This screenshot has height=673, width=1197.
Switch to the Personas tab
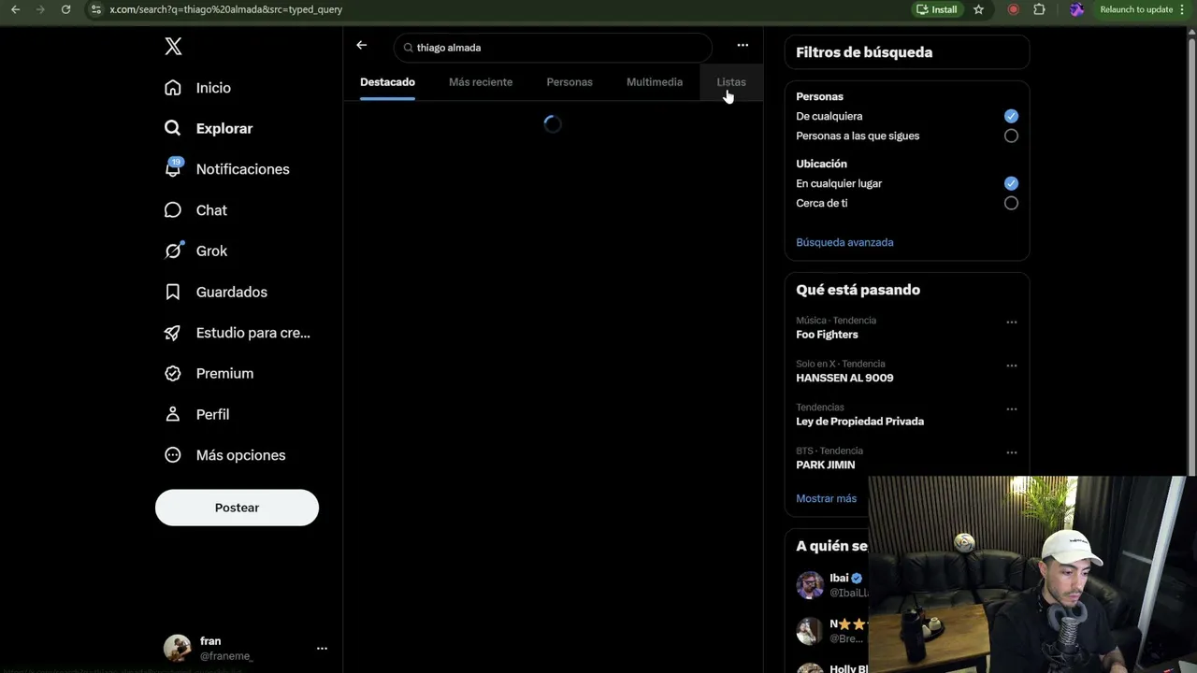(570, 82)
